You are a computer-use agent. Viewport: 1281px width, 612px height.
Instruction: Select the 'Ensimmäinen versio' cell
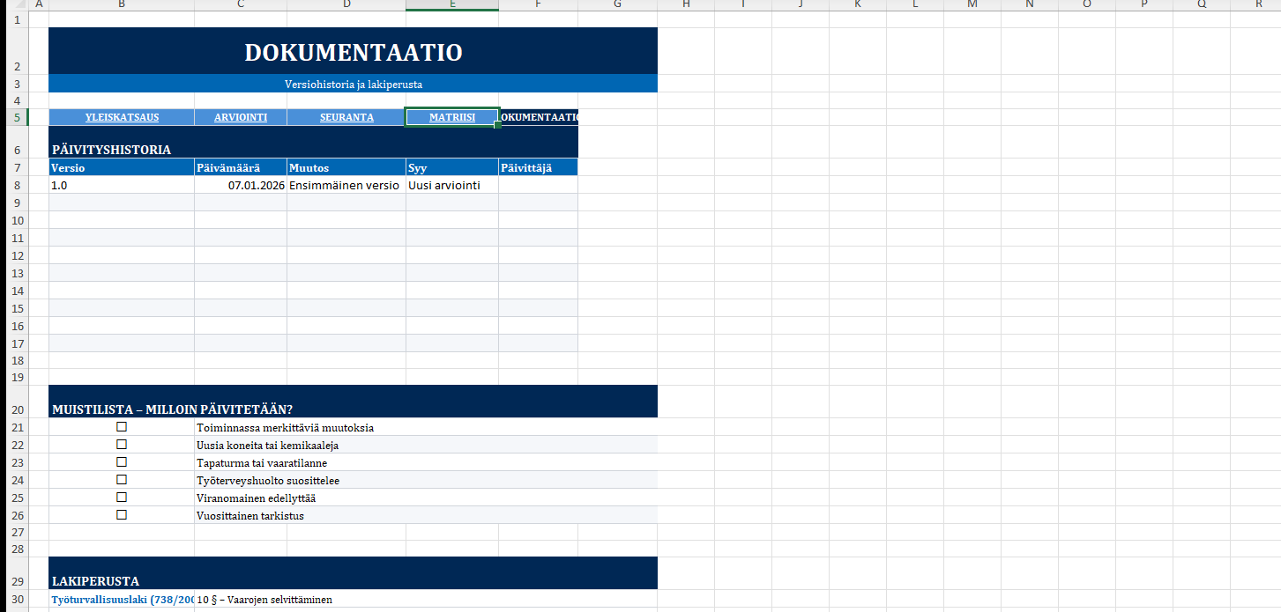tap(346, 185)
